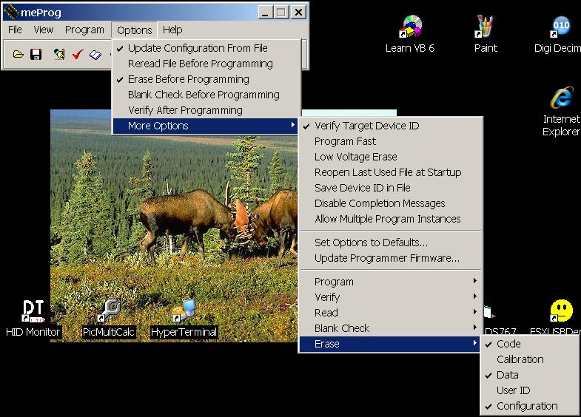Open the Learn VB 6 desktop icon
Image resolution: width=581 pixels, height=417 pixels.
pos(410,31)
